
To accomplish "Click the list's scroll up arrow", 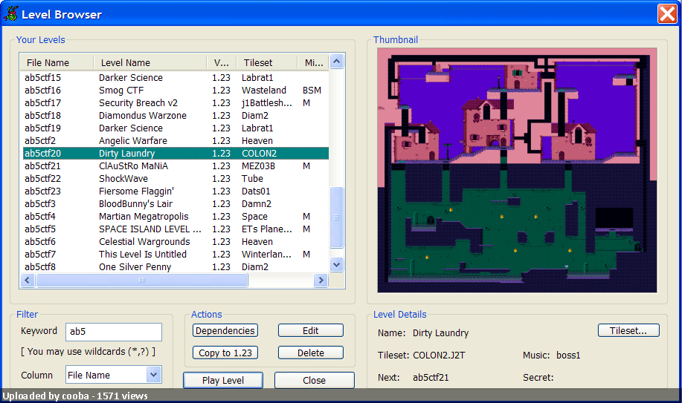I will coord(336,62).
